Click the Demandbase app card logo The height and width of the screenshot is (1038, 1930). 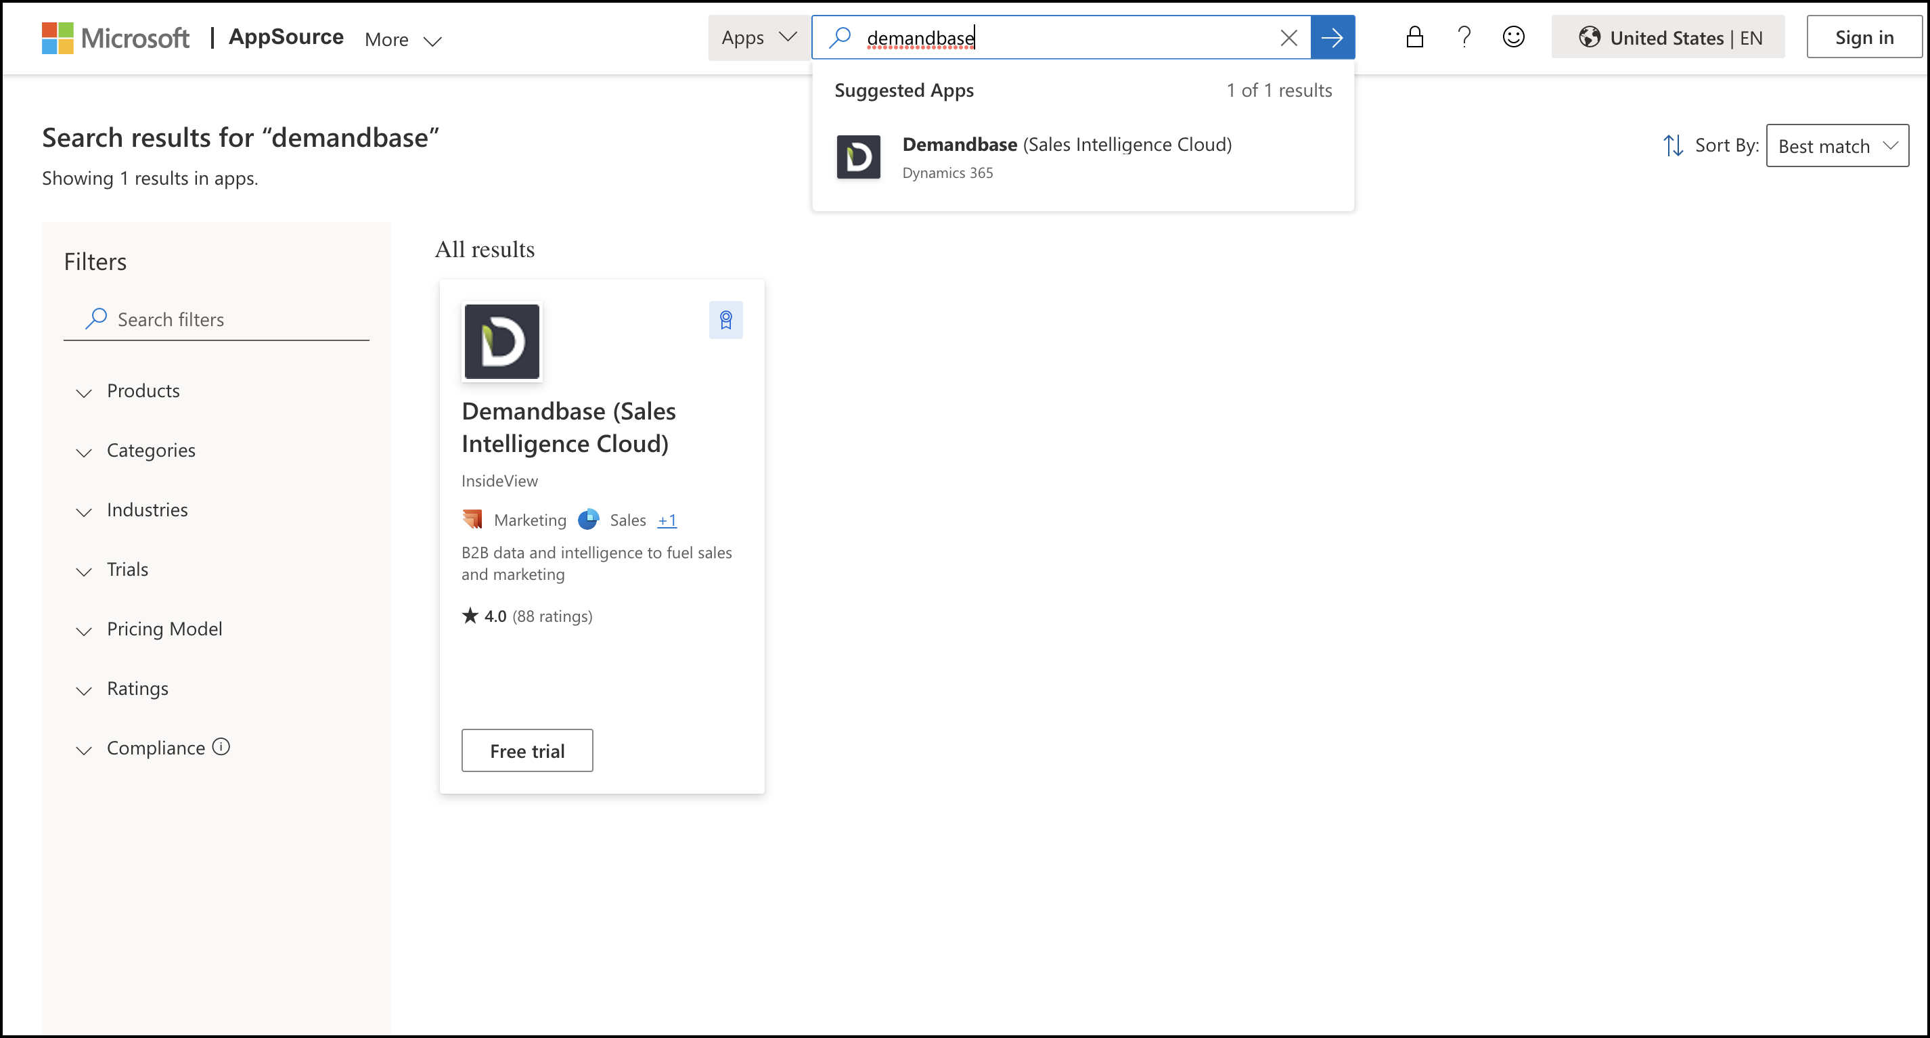pos(501,342)
